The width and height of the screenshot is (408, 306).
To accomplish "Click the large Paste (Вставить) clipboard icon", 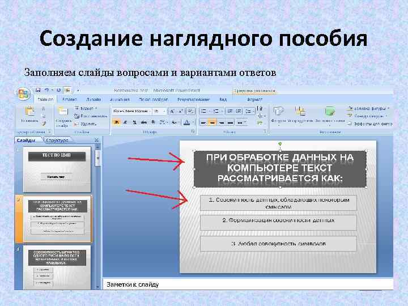I will click(30, 112).
